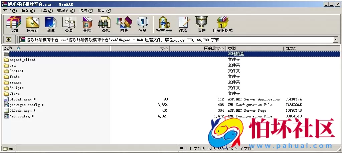The image size is (342, 153).
Task: Click the status bar file totals text
Action: pyautogui.click(x=216, y=149)
